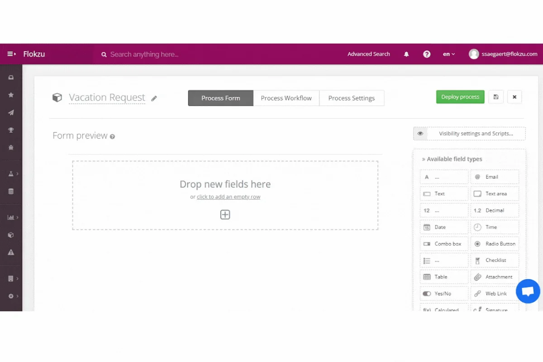543x362 pixels.
Task: Edit process name with pencil icon
Action: [x=154, y=98]
